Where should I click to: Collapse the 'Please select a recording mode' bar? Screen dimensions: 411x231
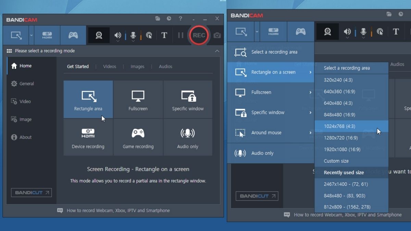click(x=217, y=51)
